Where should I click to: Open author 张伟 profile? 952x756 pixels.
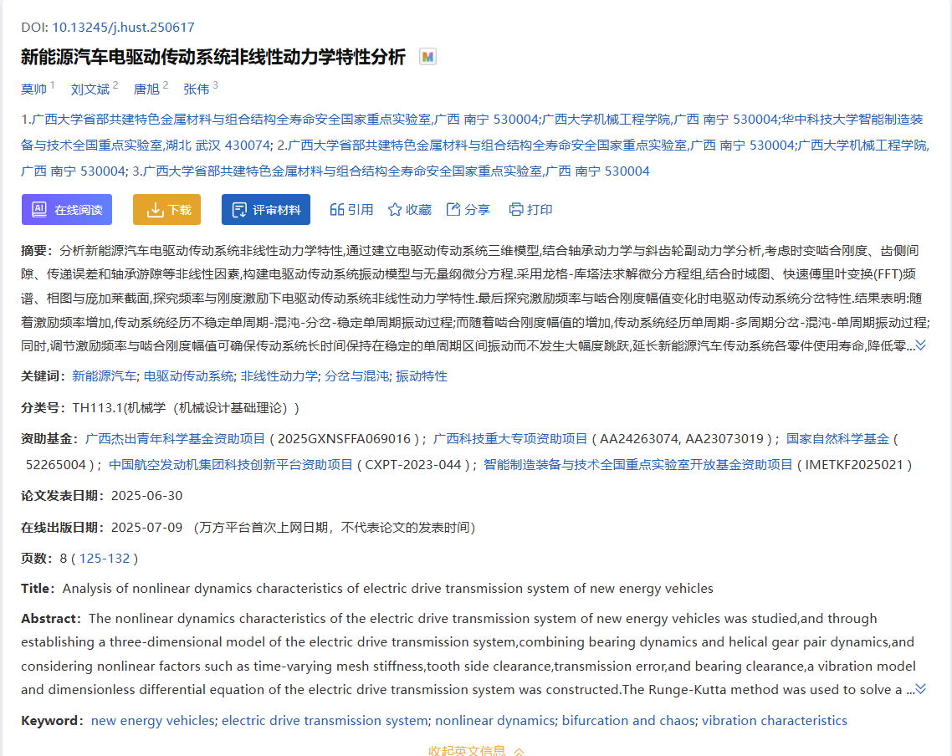pyautogui.click(x=196, y=89)
